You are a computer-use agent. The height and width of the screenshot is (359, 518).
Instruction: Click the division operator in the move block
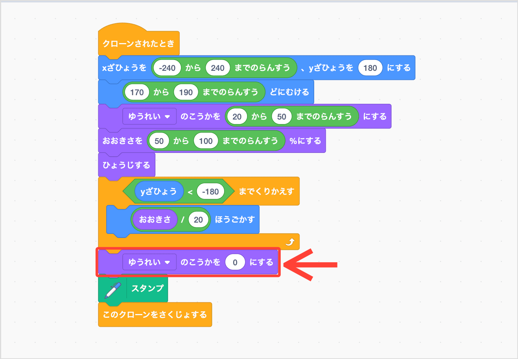(x=182, y=220)
